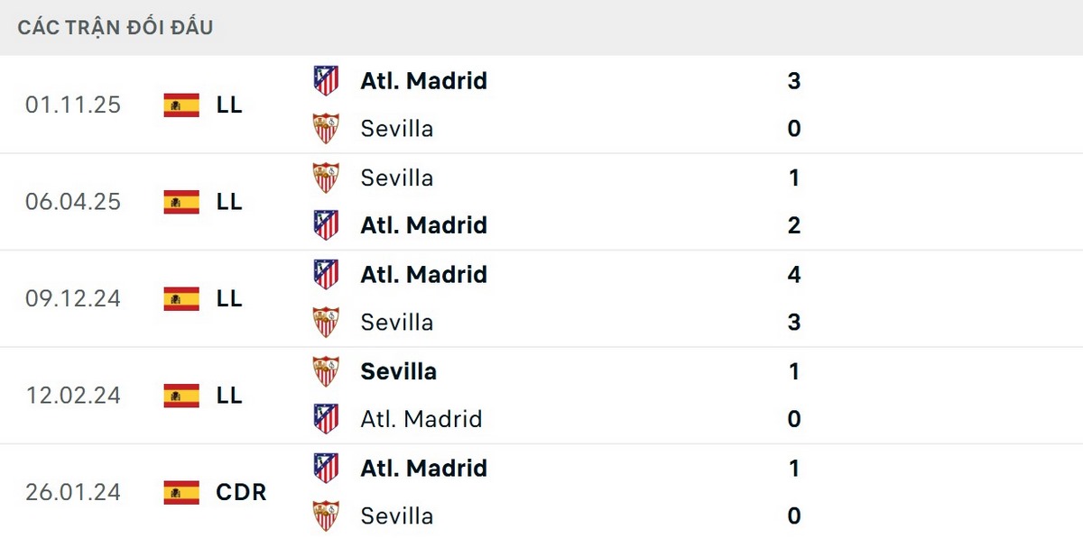Select the Sevilla team name in the 06.04.25 row

(x=395, y=178)
